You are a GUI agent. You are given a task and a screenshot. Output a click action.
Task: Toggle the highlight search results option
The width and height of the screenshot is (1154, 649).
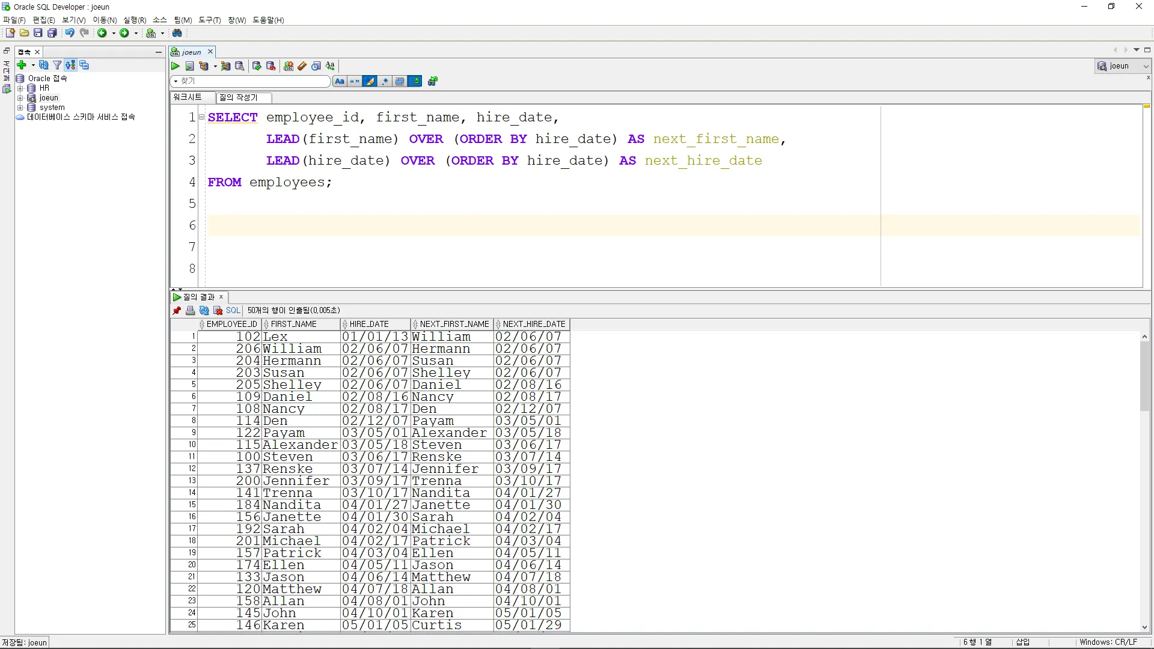coord(370,81)
